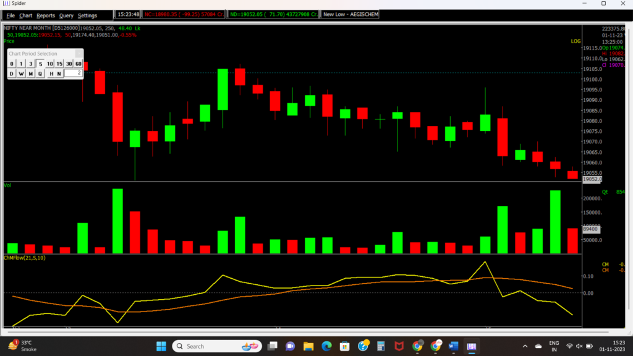
Task: Open Calculator app from taskbar
Action: tap(381, 346)
